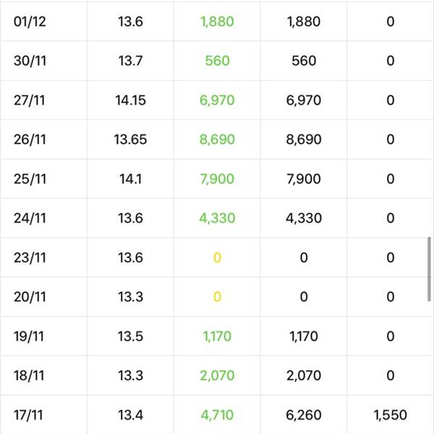Image resolution: width=434 pixels, height=434 pixels.
Task: Click the green 560 value
Action: (x=217, y=61)
